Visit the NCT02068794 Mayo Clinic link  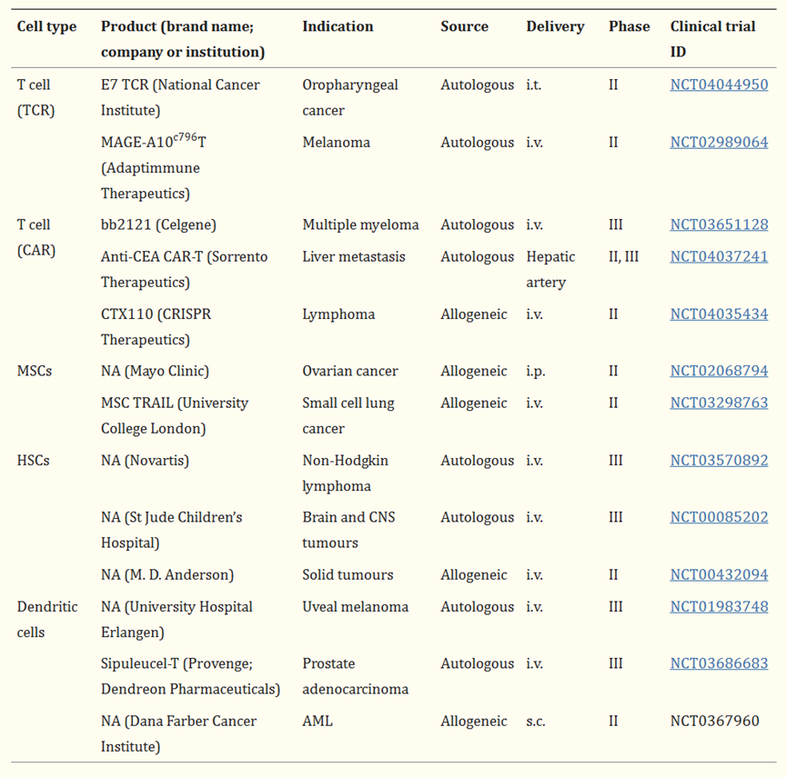pyautogui.click(x=719, y=372)
